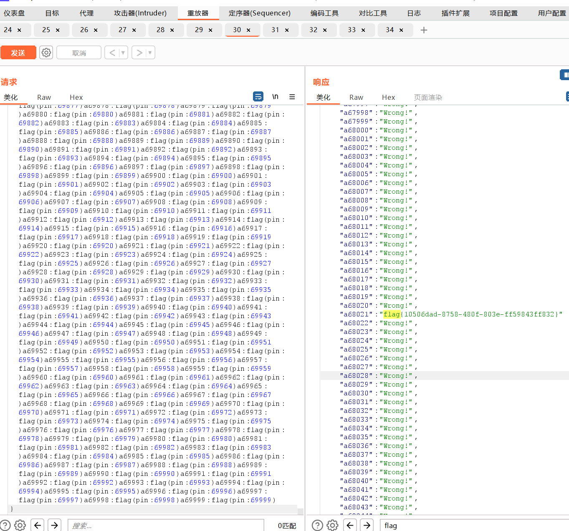
Task: Click the 0匹配 match count label
Action: pyautogui.click(x=287, y=526)
